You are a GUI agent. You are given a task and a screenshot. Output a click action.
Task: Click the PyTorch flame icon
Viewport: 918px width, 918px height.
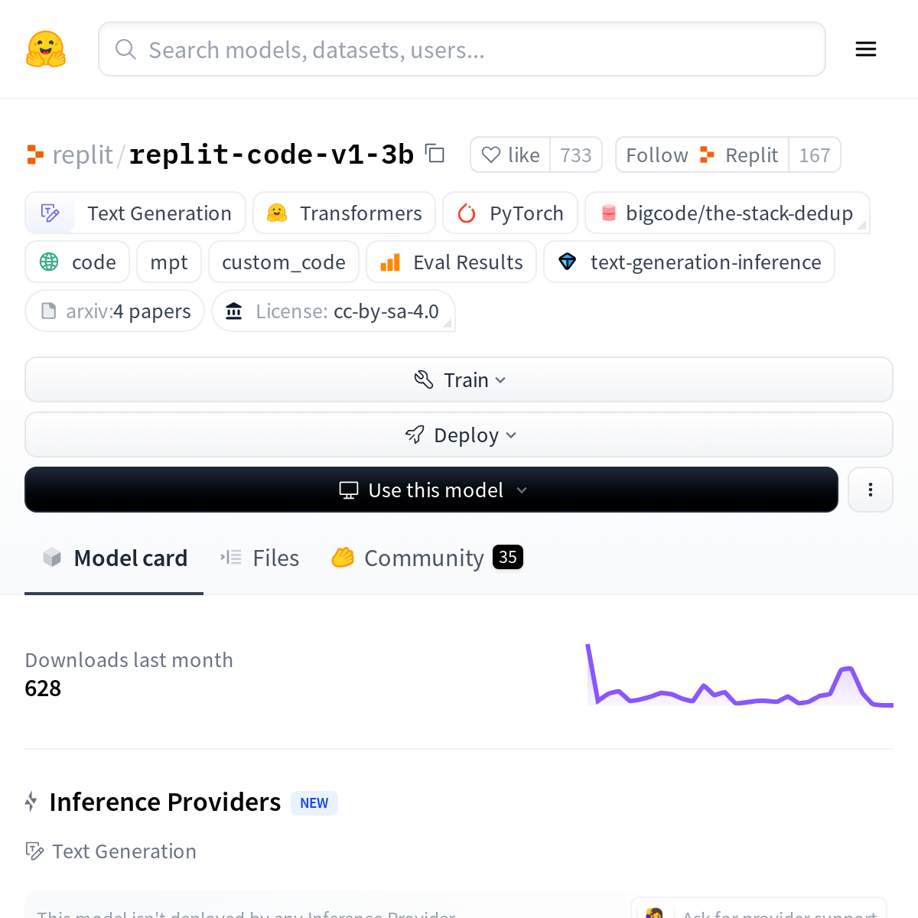click(x=467, y=213)
